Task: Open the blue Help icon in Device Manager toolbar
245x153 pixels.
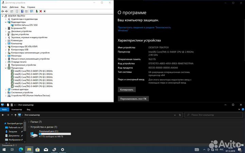Action: point(22,11)
